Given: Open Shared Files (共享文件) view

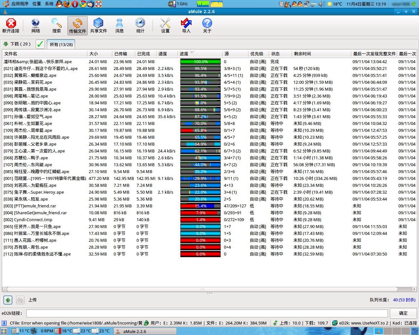Looking at the screenshot, I should [x=99, y=26].
